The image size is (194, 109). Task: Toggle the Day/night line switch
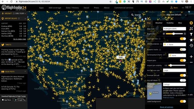coord(183,39)
